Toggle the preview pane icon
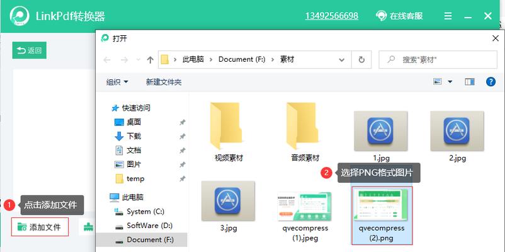505x252 pixels. point(470,82)
